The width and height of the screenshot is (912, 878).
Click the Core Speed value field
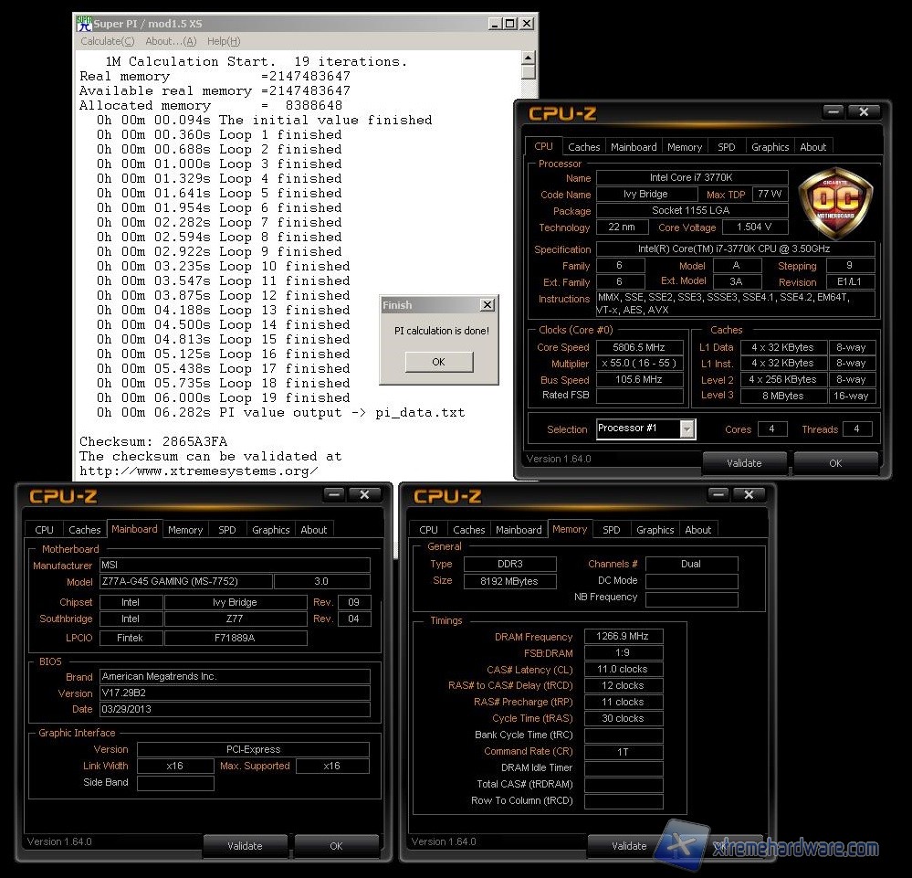[x=640, y=347]
